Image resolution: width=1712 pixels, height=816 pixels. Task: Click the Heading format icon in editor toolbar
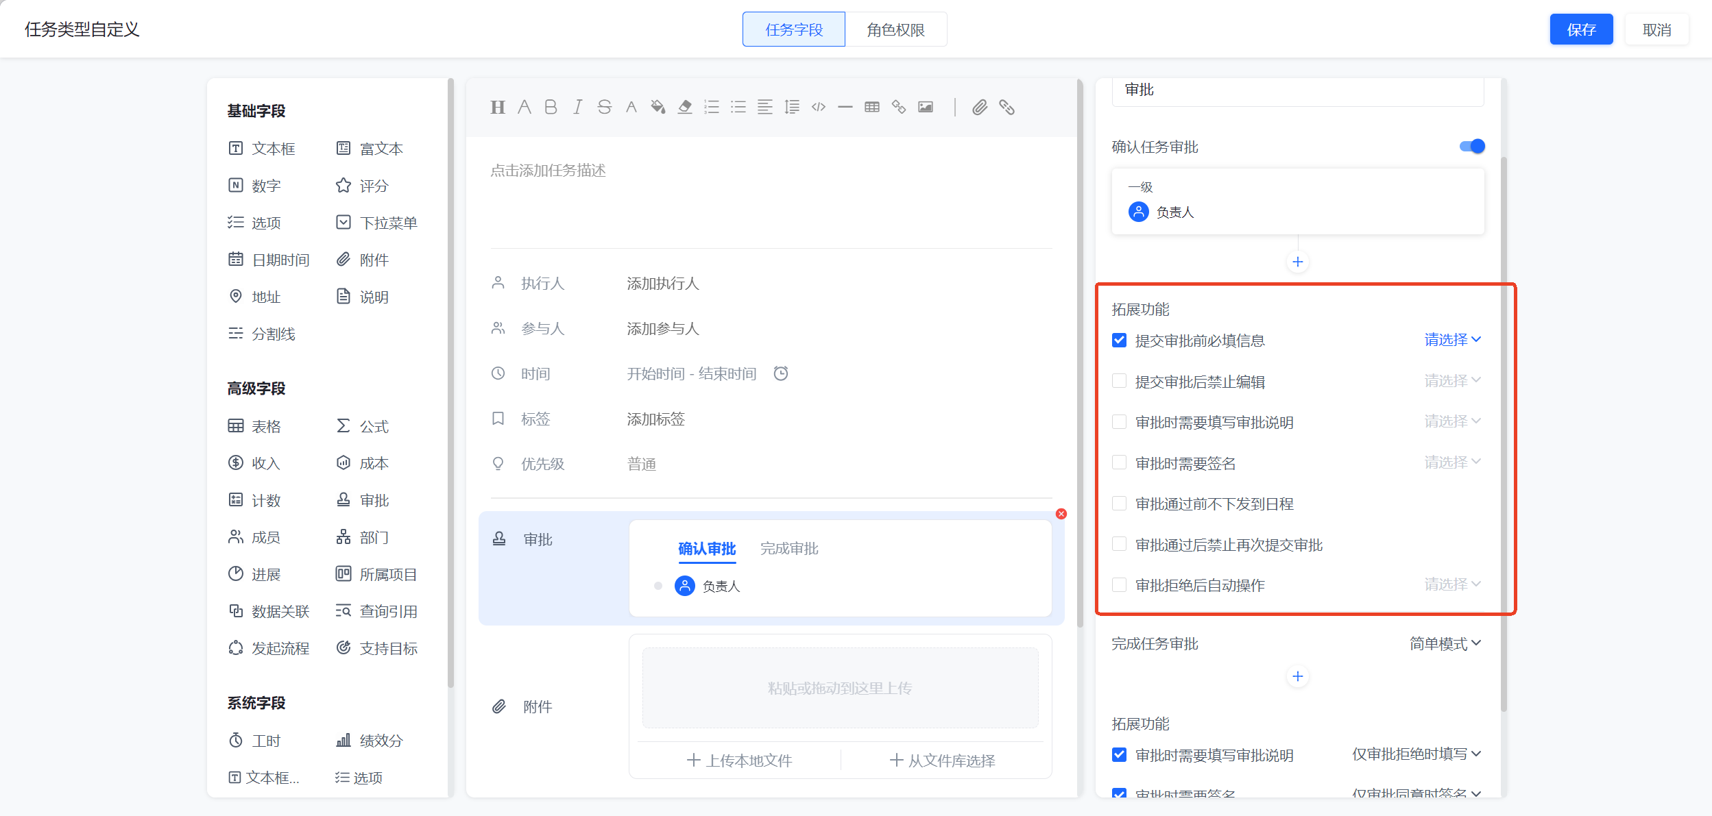click(x=498, y=107)
